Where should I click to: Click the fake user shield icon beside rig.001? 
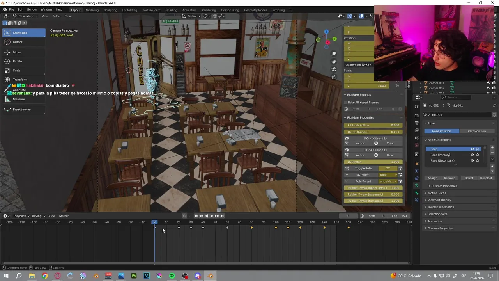tap(494, 115)
